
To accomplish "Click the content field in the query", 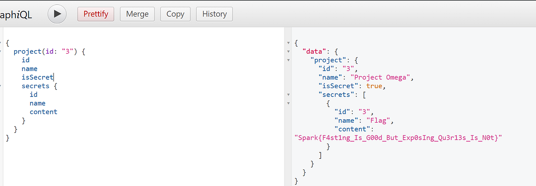I will tap(43, 112).
